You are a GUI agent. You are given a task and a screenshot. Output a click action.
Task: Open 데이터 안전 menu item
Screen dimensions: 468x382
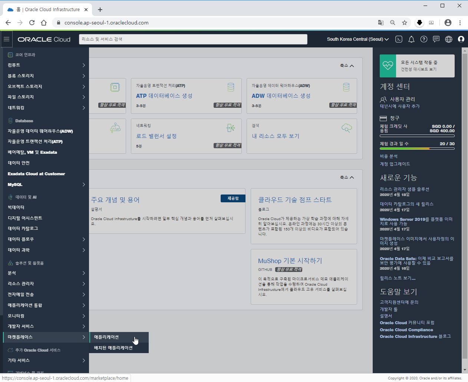(x=19, y=163)
